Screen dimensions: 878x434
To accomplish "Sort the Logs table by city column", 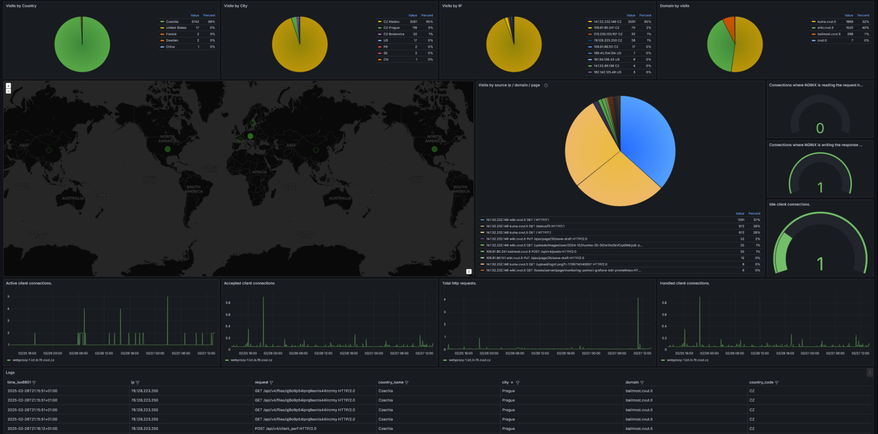I will [x=505, y=382].
